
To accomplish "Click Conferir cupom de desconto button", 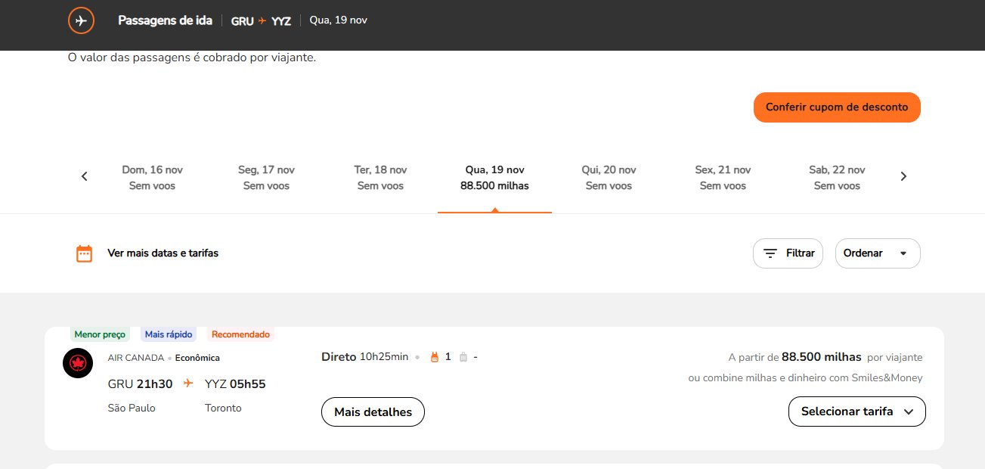I will pos(836,107).
